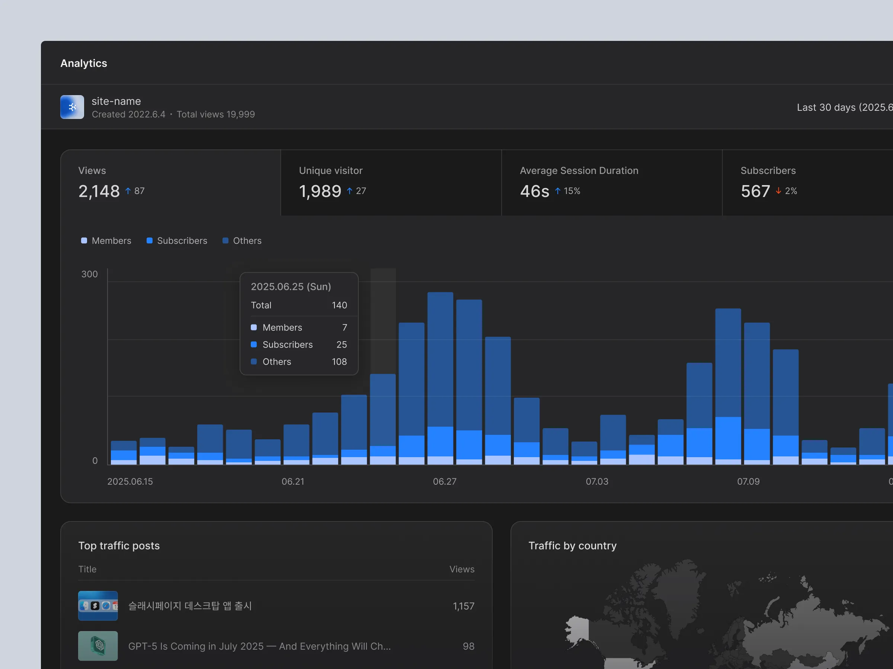893x669 pixels.
Task: Click the Views up-arrow trend icon
Action: (128, 191)
